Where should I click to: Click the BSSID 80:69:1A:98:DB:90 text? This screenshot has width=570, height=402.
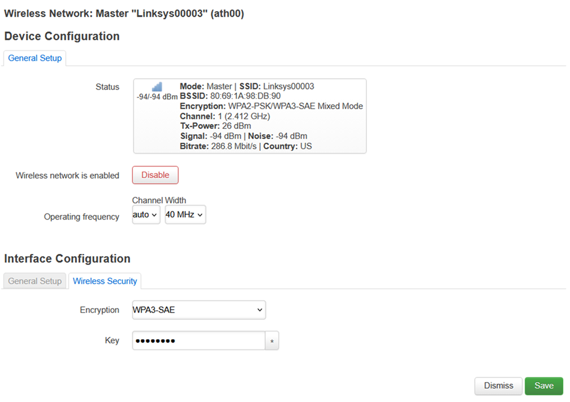[231, 96]
